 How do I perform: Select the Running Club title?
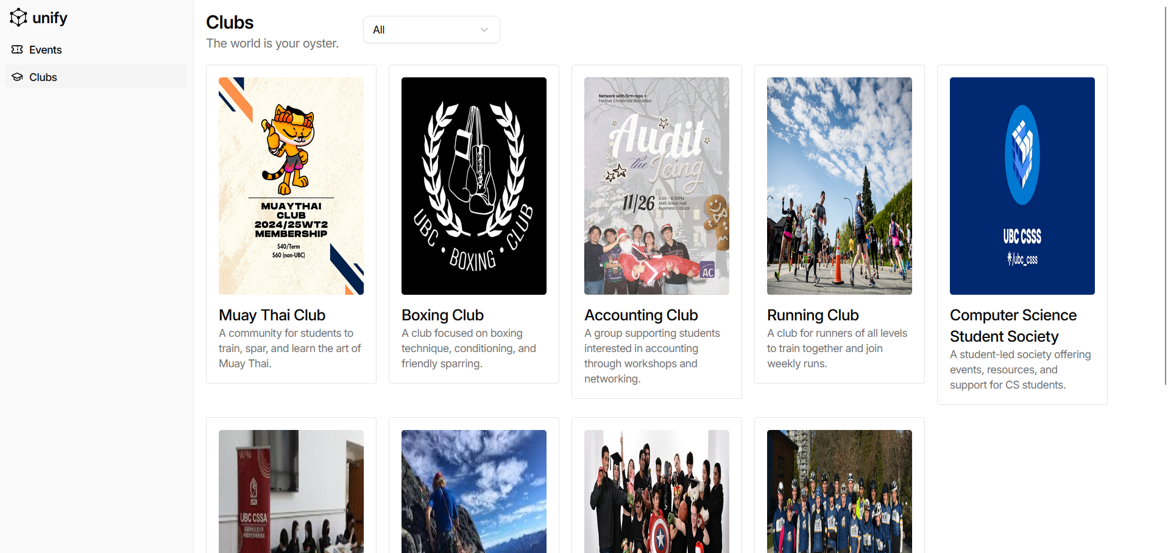tap(813, 315)
